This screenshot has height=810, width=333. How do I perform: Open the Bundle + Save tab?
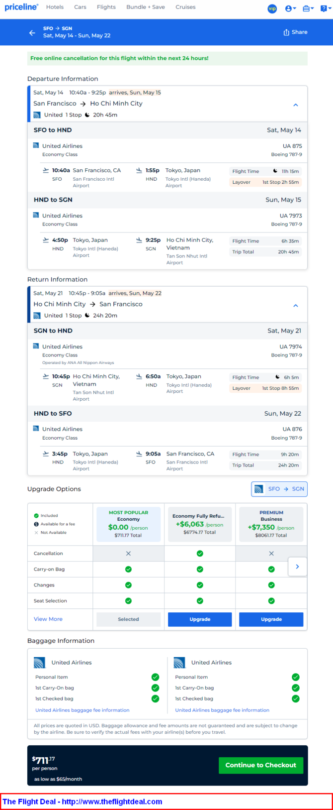point(146,7)
